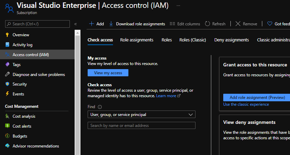Image resolution: width=290 pixels, height=155 pixels.
Task: Click the Advisor recommendations icon
Action: [x=7, y=146]
